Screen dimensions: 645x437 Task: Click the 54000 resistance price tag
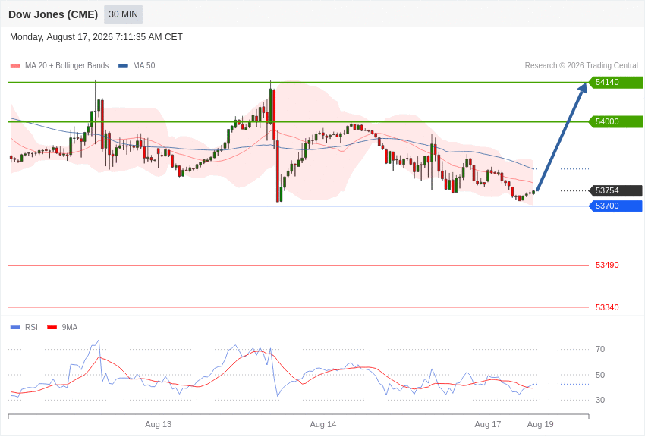pyautogui.click(x=615, y=121)
